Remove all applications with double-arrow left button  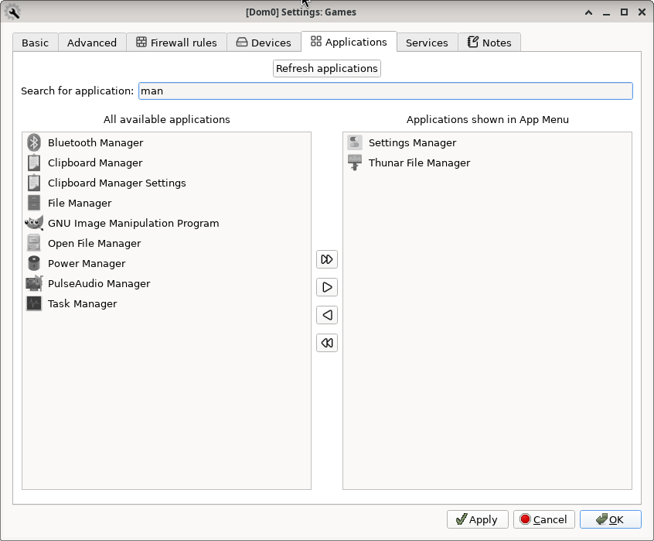(x=327, y=343)
